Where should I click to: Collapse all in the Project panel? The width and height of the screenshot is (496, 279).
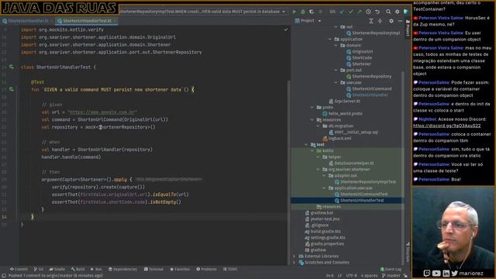pyautogui.click(x=380, y=21)
